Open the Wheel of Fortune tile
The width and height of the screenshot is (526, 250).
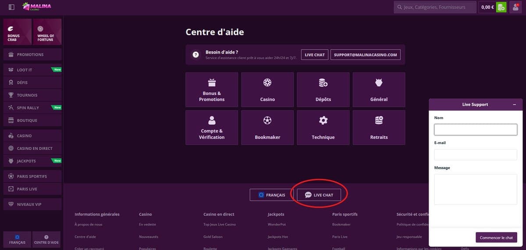(47, 32)
